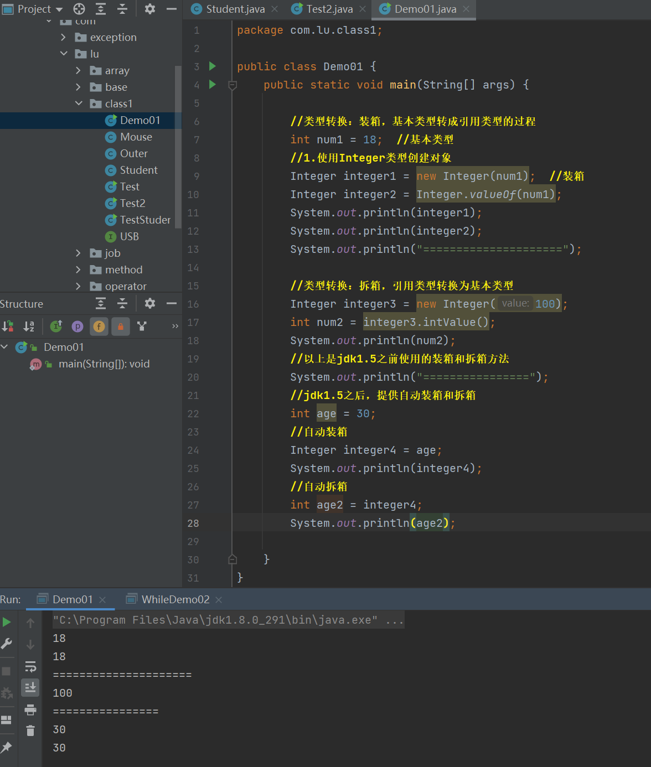The width and height of the screenshot is (651, 767).
Task: Click the wrench icon in the Run panel
Action: pyautogui.click(x=7, y=644)
